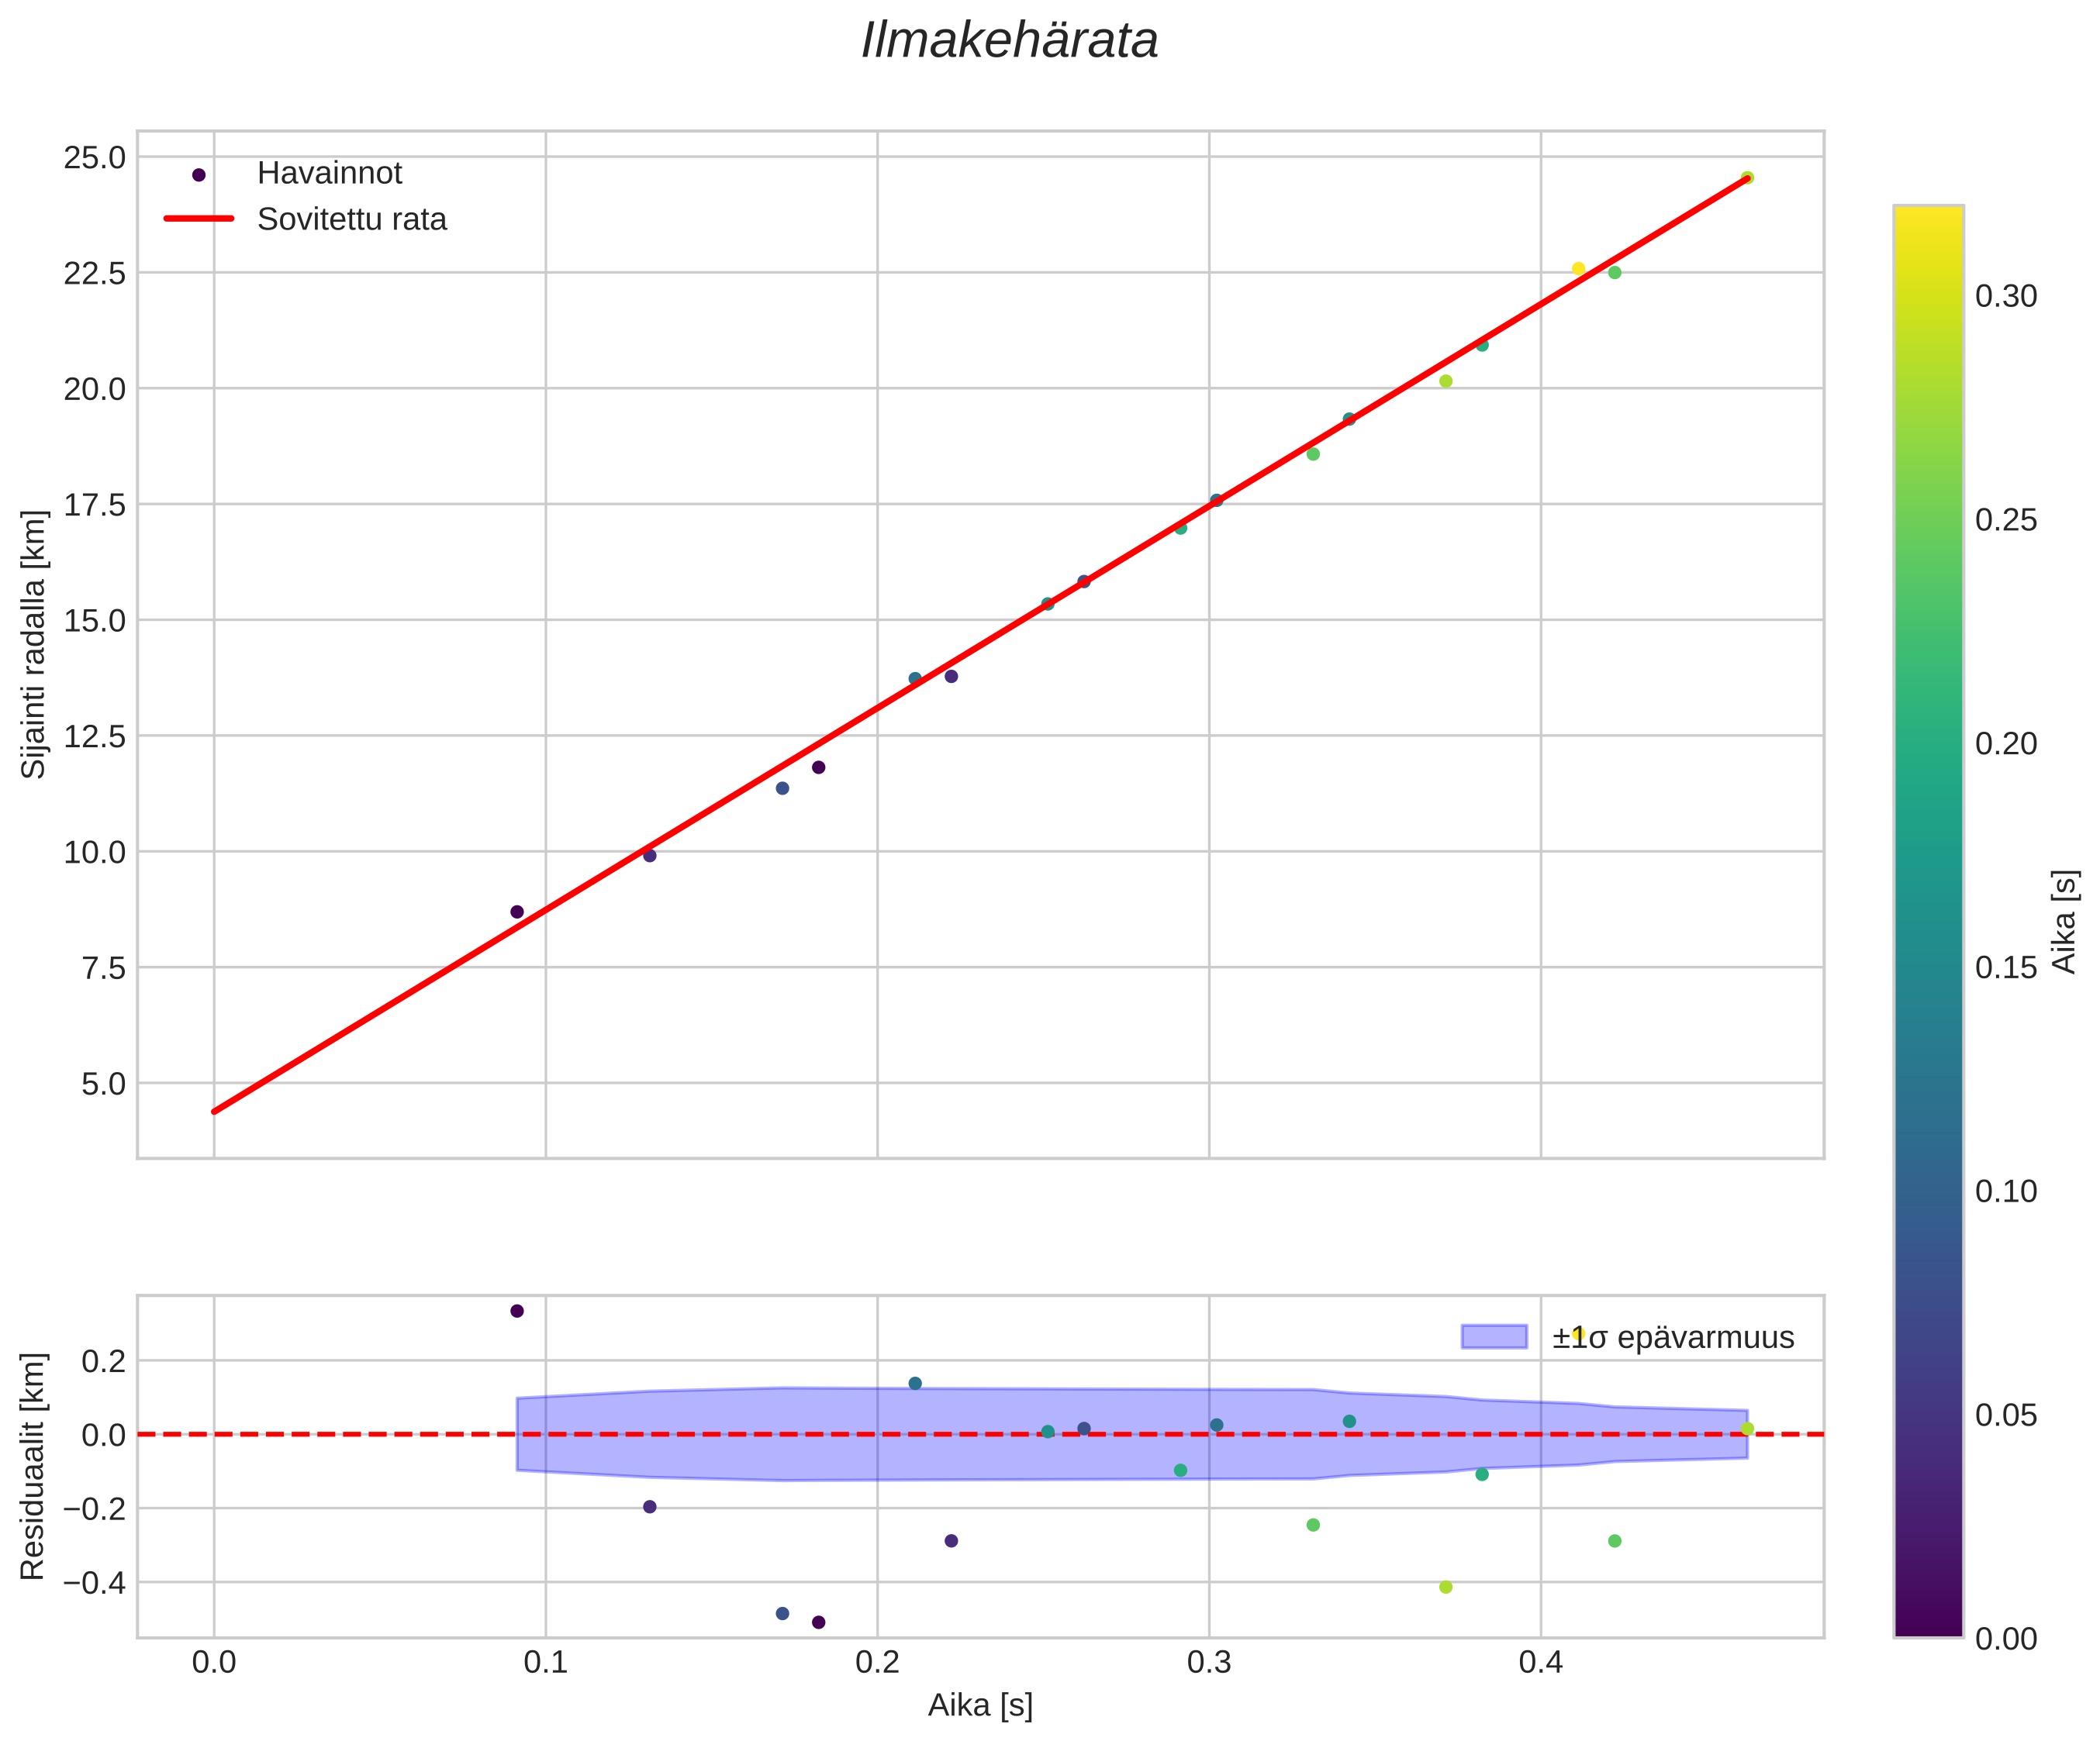Click the Havainnot legend text
The width and height of the screenshot is (2100, 1741).
tap(329, 174)
